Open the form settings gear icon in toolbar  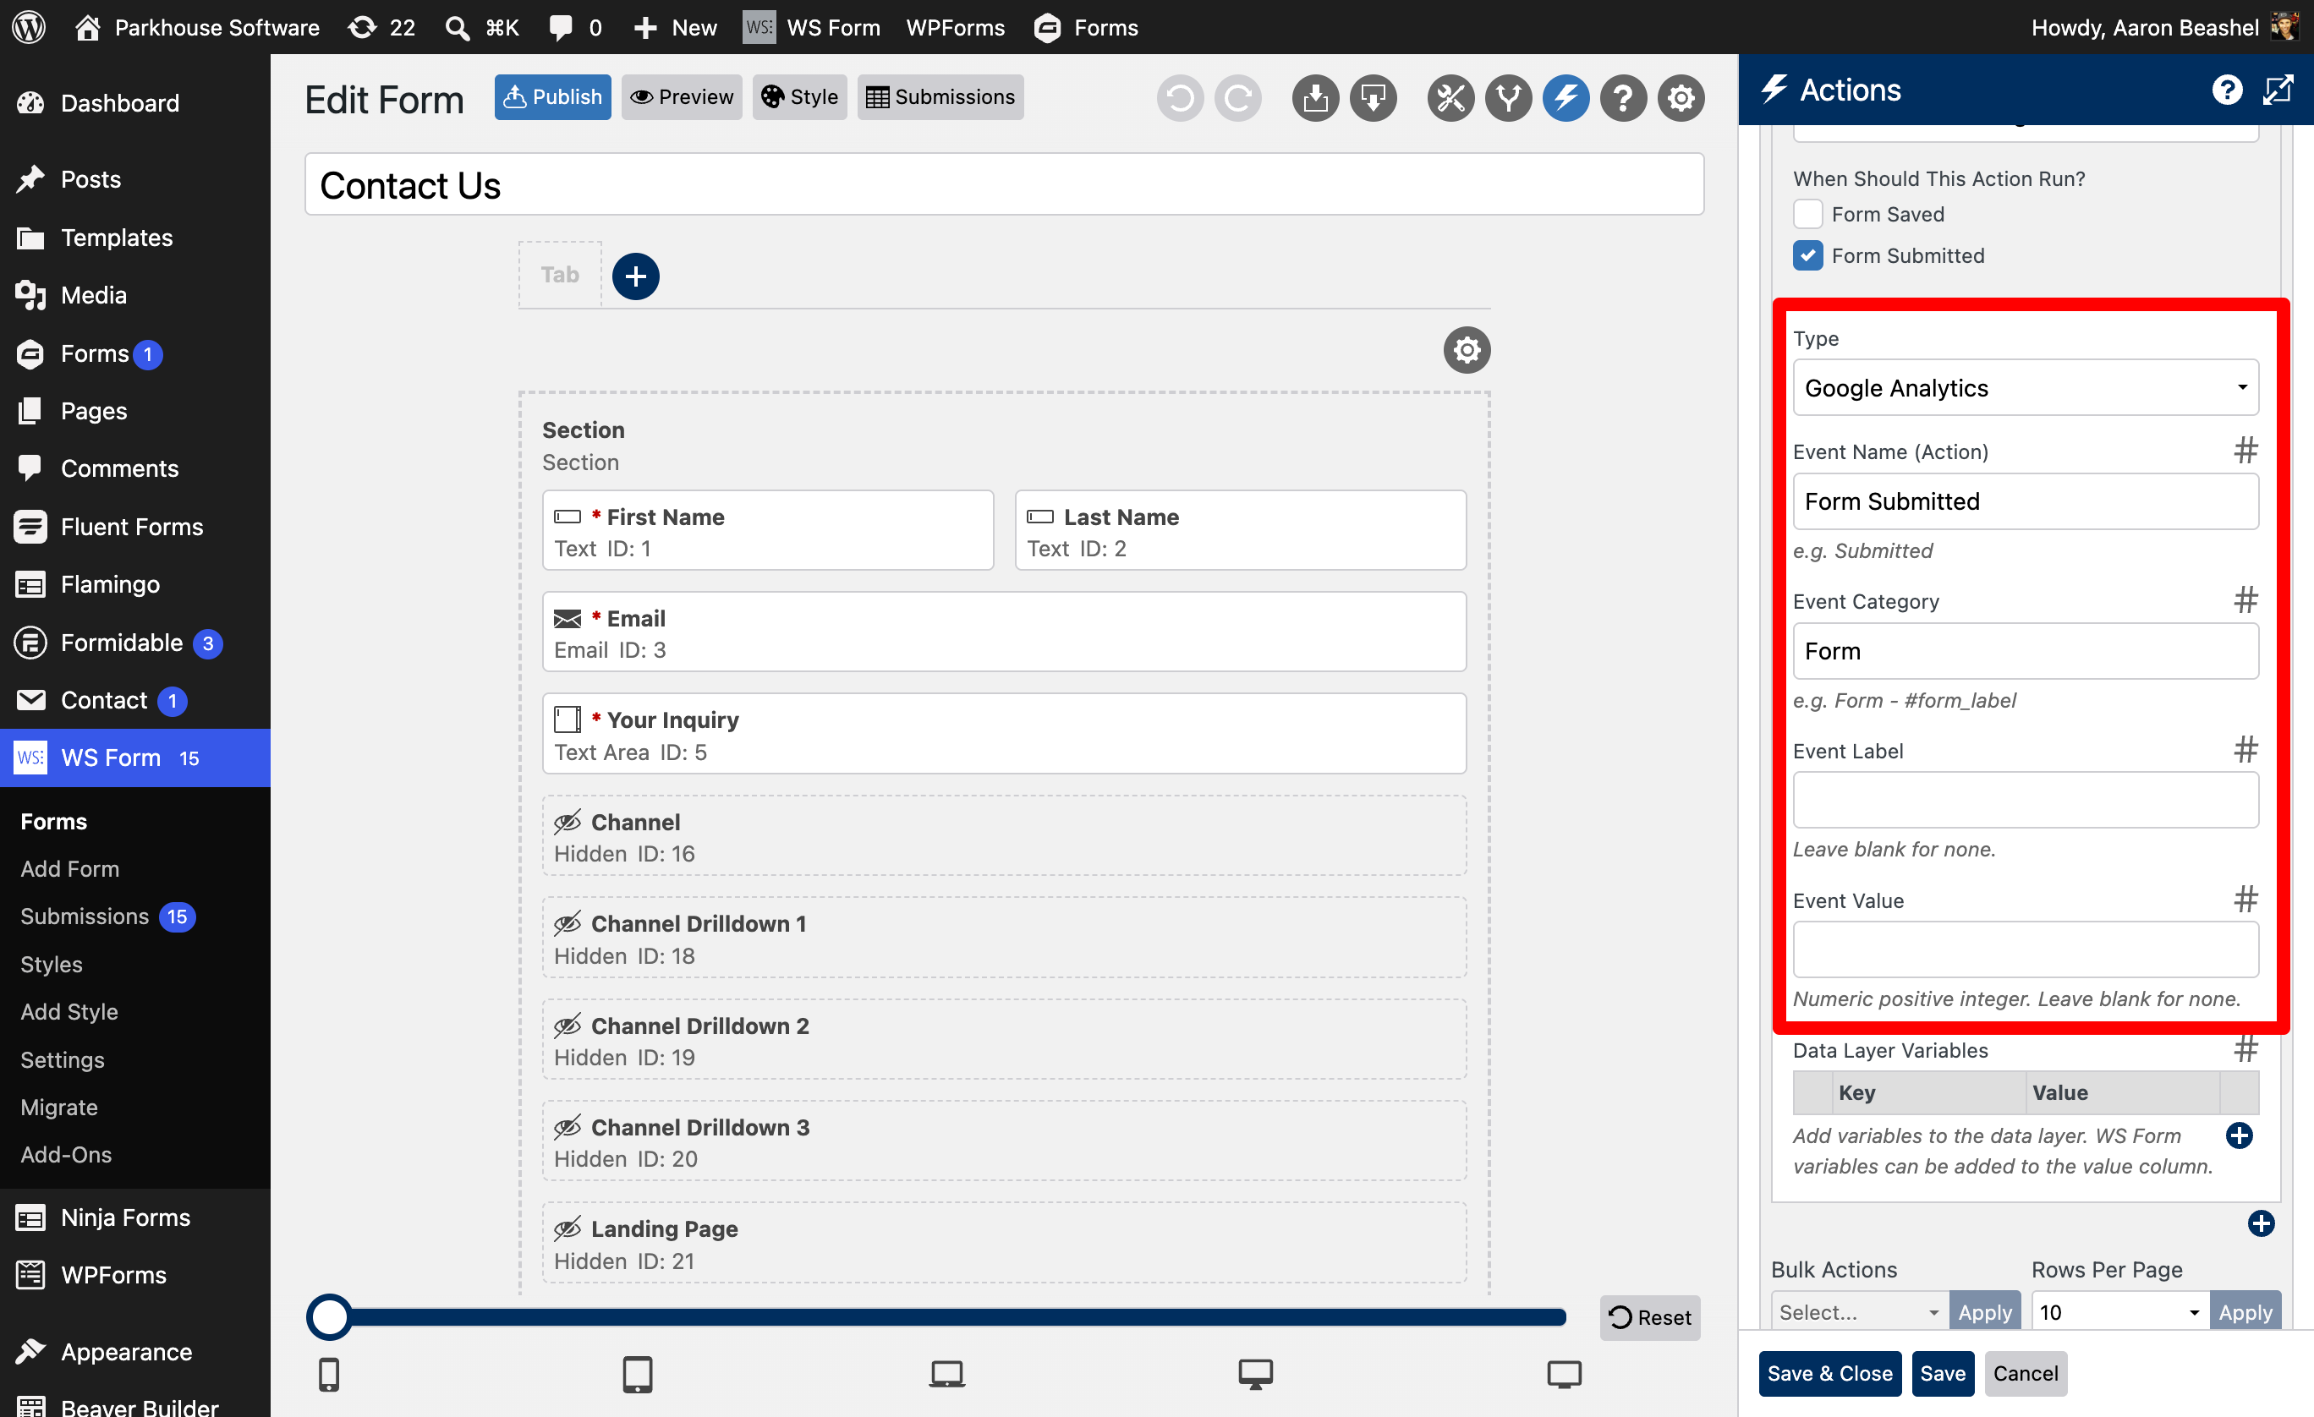(x=1681, y=98)
